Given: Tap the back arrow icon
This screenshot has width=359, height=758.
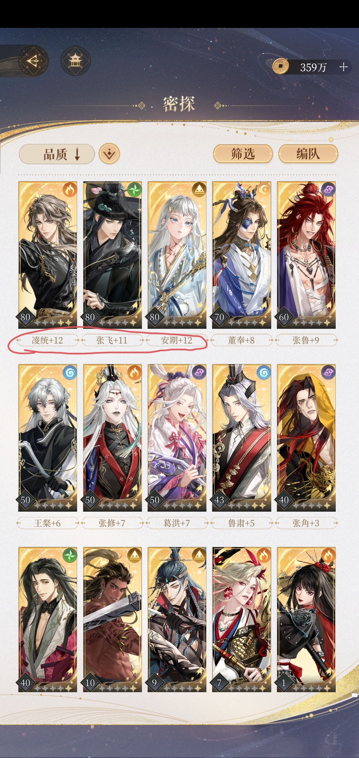Looking at the screenshot, I should point(34,61).
